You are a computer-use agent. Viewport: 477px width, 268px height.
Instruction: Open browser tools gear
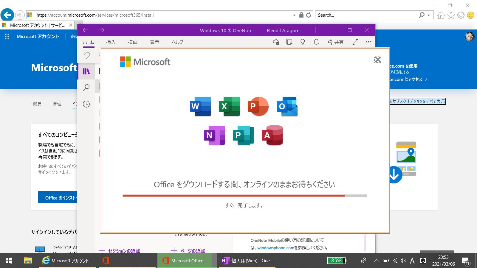pyautogui.click(x=461, y=15)
